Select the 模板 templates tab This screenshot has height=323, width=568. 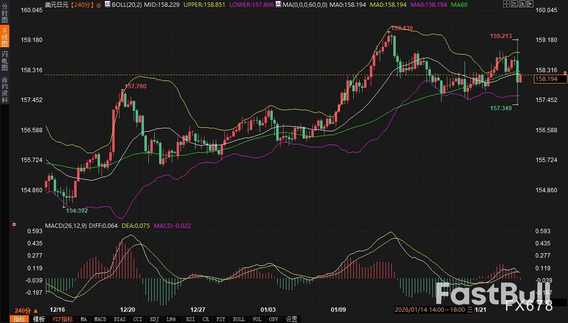coord(39,319)
